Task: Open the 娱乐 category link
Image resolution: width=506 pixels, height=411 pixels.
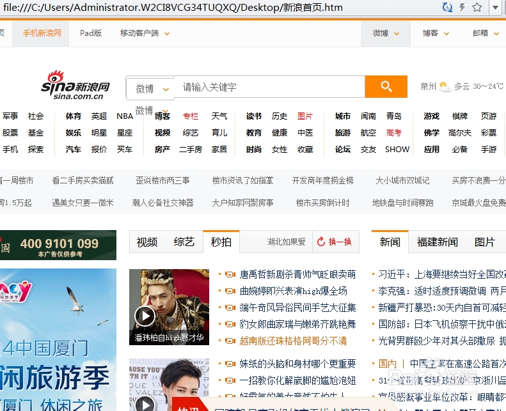Action: click(74, 133)
